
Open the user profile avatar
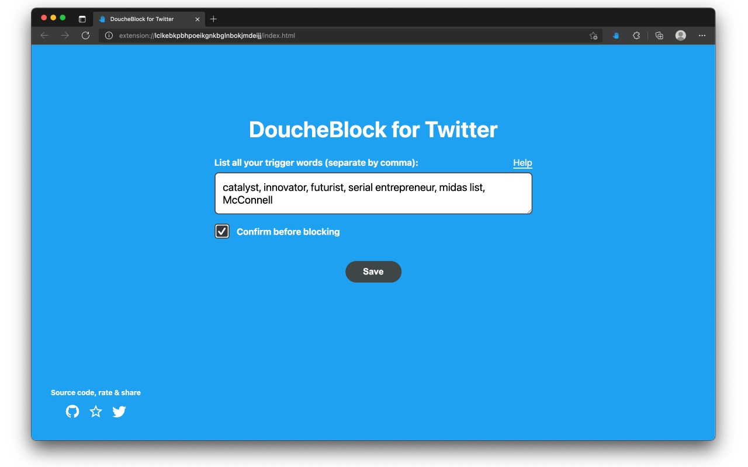point(681,36)
